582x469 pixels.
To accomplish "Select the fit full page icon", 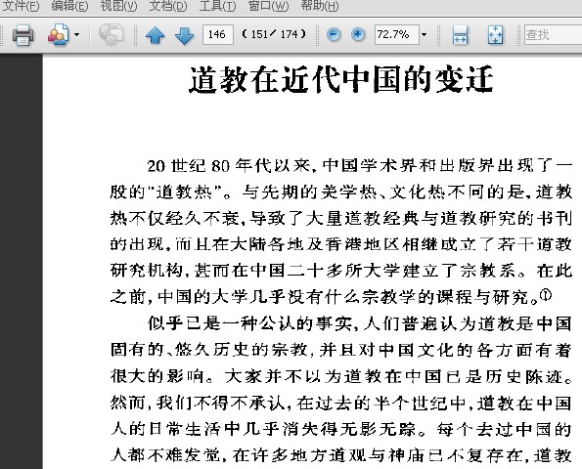I will pyautogui.click(x=495, y=35).
